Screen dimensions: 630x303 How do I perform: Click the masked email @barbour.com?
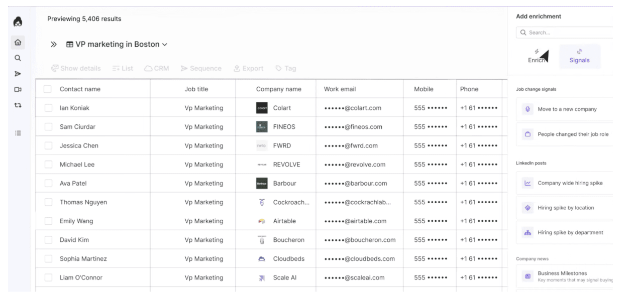[x=356, y=184]
